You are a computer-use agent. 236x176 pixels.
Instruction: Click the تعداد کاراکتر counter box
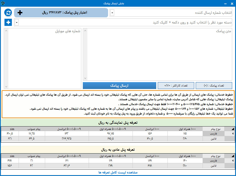tap(176, 86)
